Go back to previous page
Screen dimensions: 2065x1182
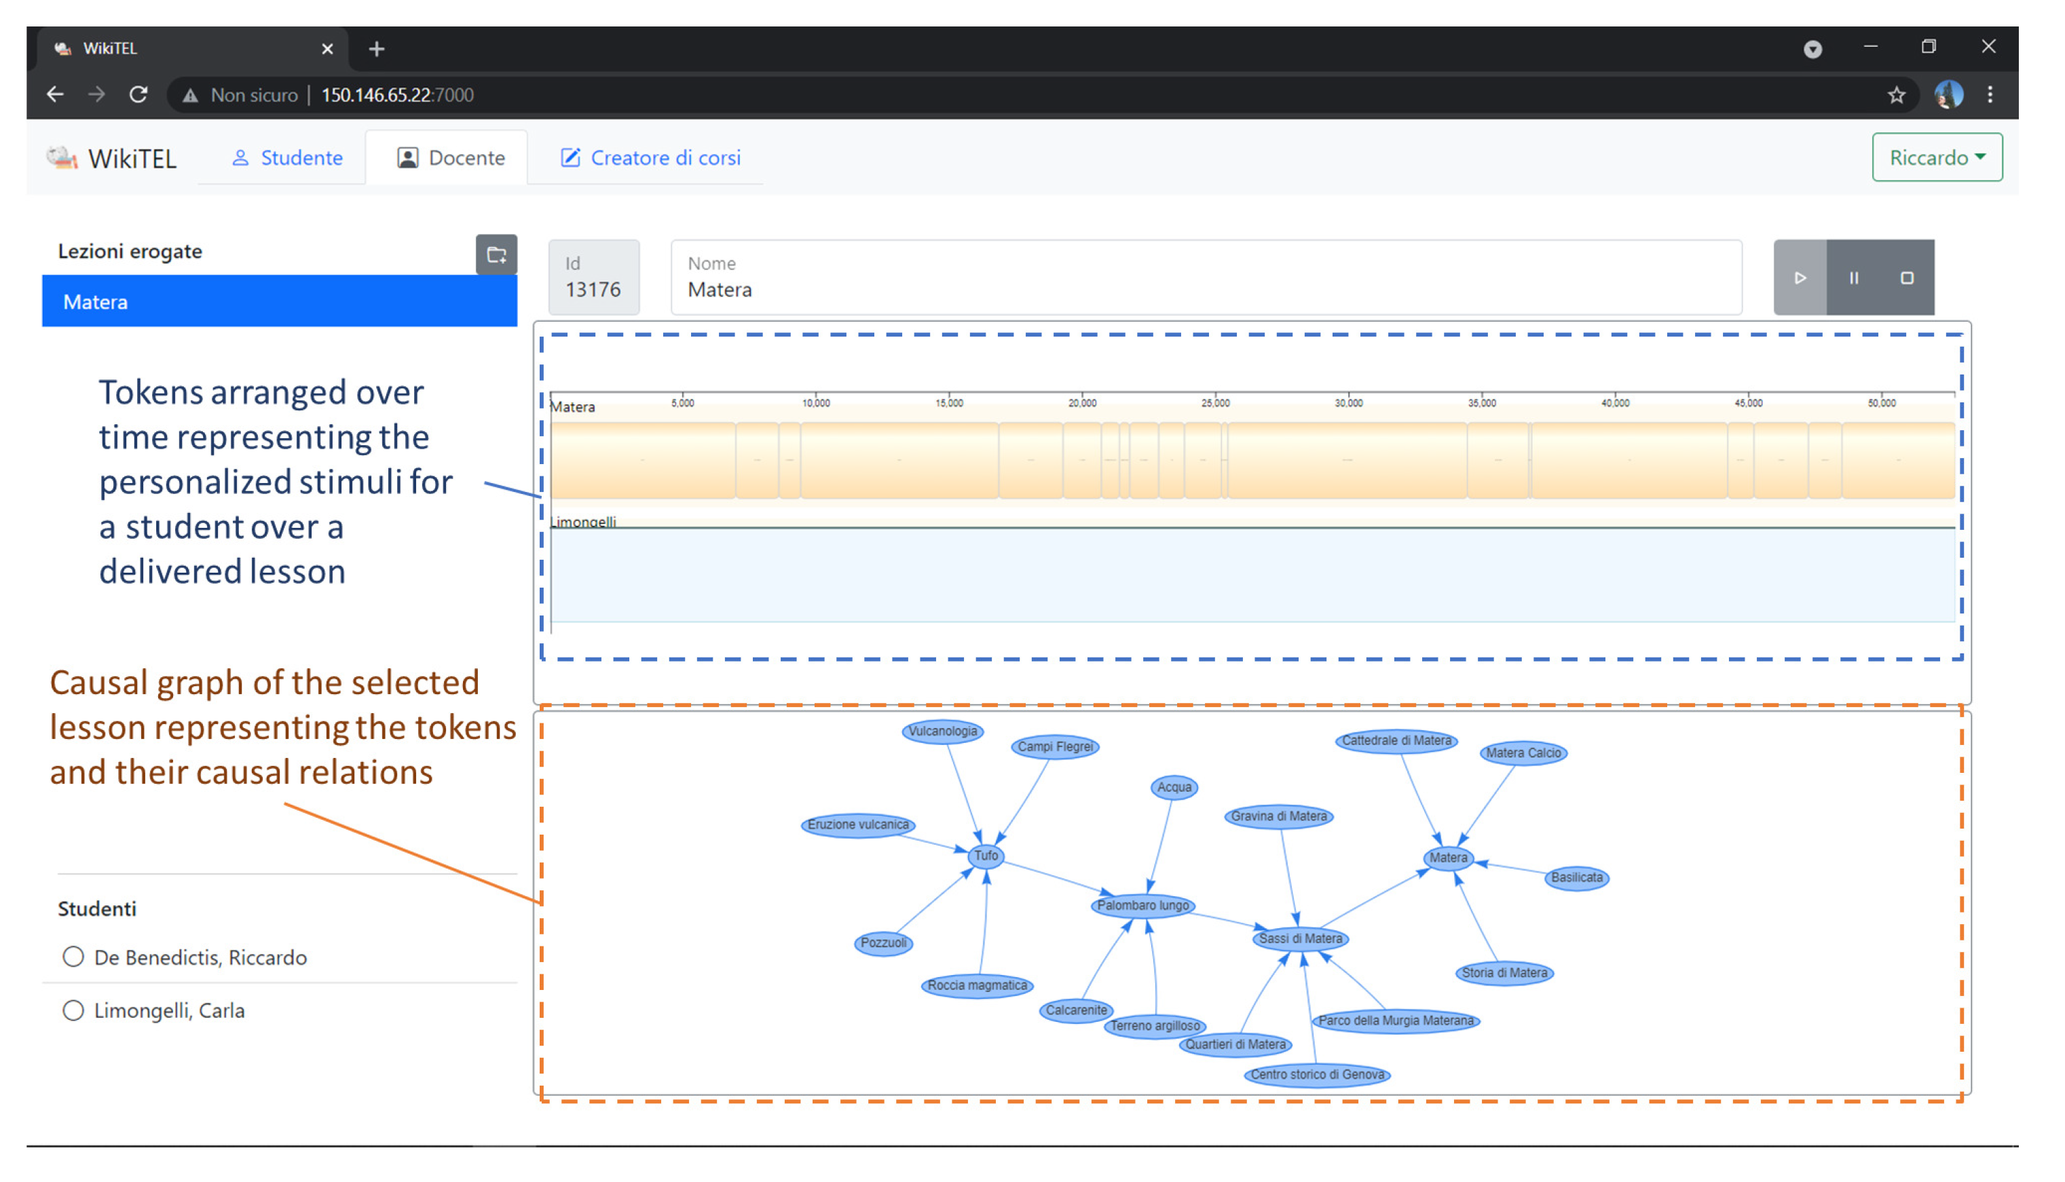pos(55,95)
